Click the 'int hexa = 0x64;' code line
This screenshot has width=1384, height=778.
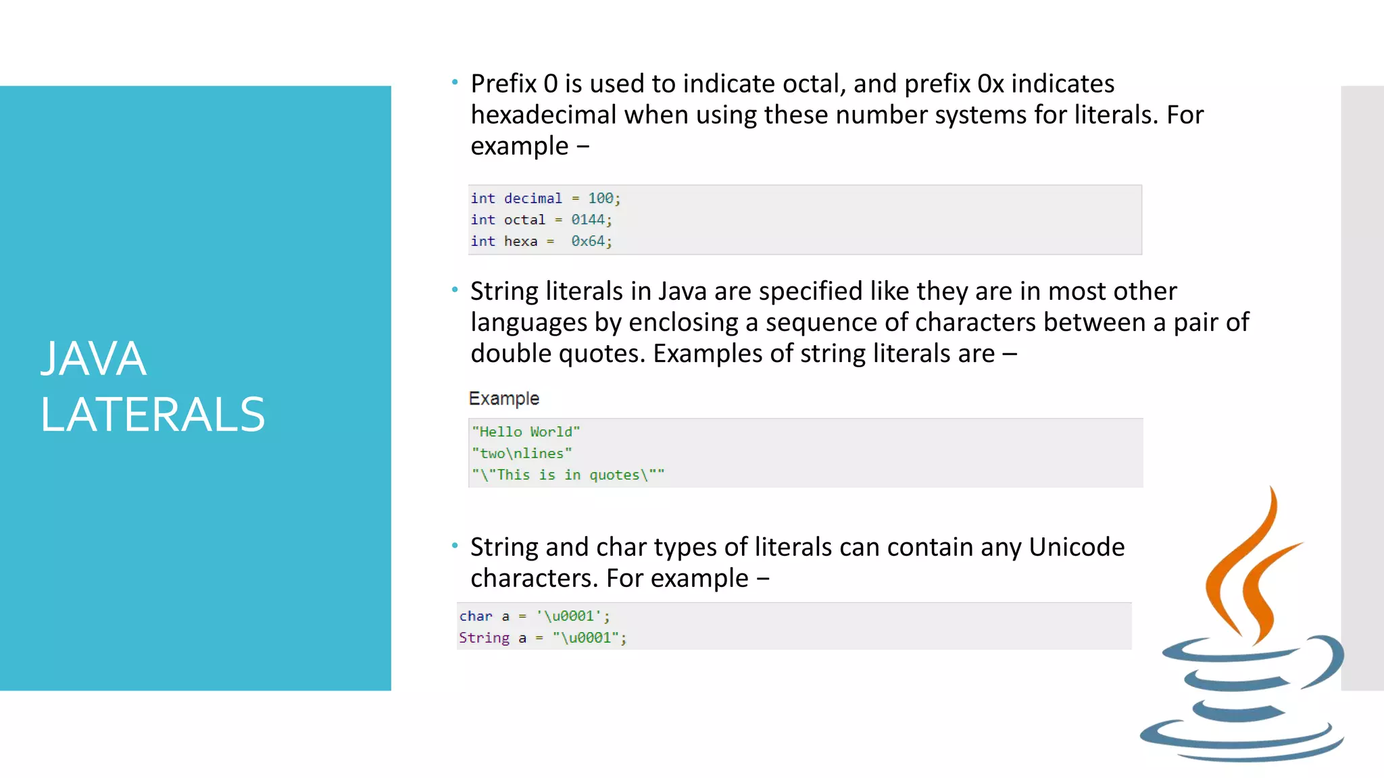pyautogui.click(x=541, y=242)
